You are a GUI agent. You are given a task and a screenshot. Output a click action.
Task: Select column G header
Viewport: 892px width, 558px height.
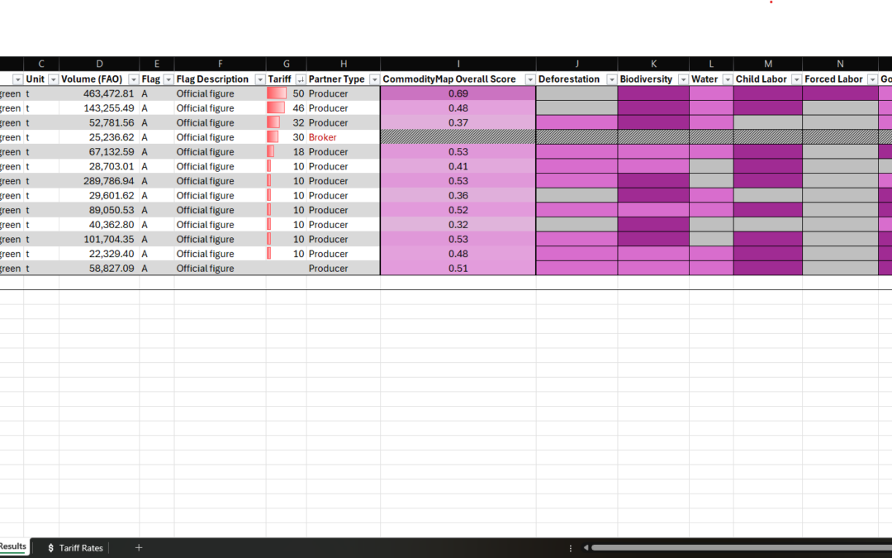(x=286, y=64)
